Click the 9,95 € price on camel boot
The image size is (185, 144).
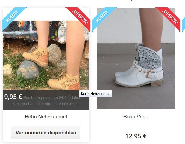point(13,97)
